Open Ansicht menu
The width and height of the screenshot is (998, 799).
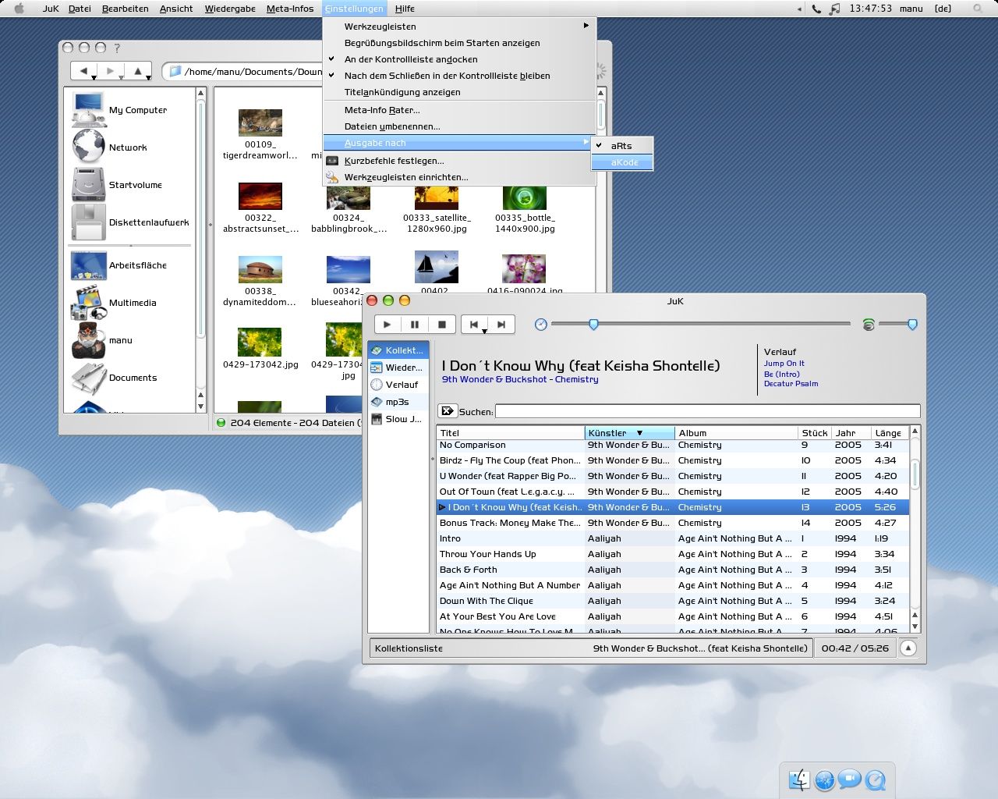point(176,9)
